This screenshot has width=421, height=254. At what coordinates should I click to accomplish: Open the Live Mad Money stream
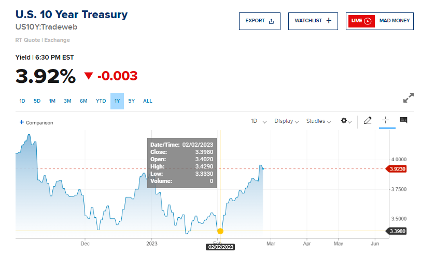coord(379,21)
